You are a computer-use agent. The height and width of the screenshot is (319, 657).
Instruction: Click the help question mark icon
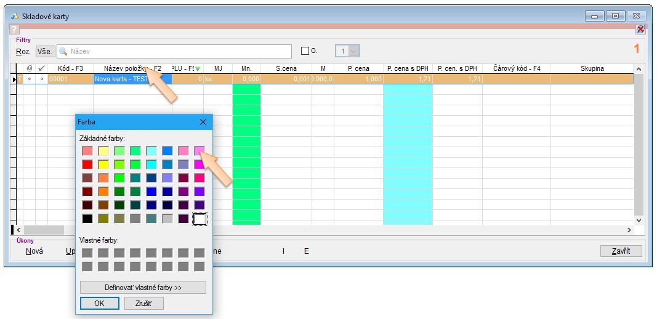(14, 30)
